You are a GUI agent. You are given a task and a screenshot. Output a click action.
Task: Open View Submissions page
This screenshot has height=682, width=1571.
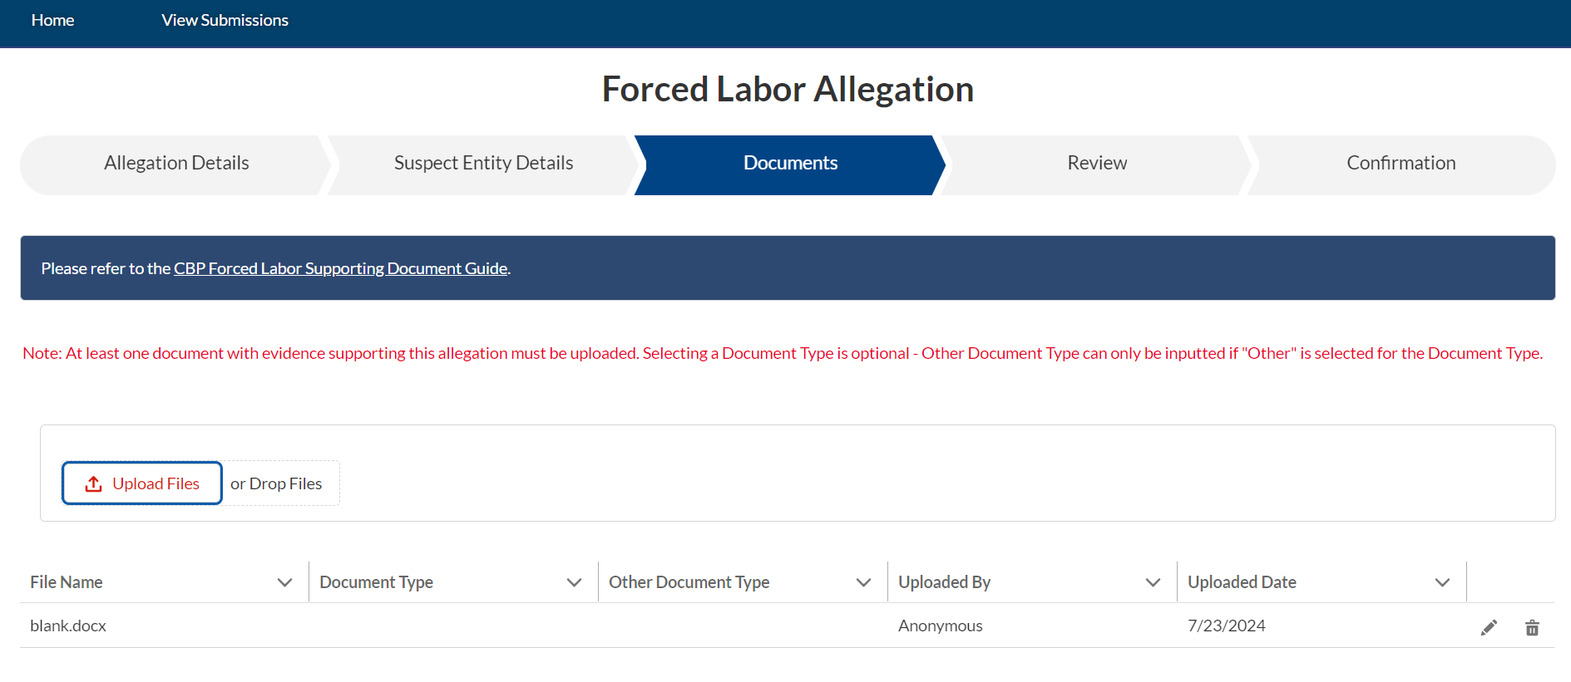[x=225, y=20]
